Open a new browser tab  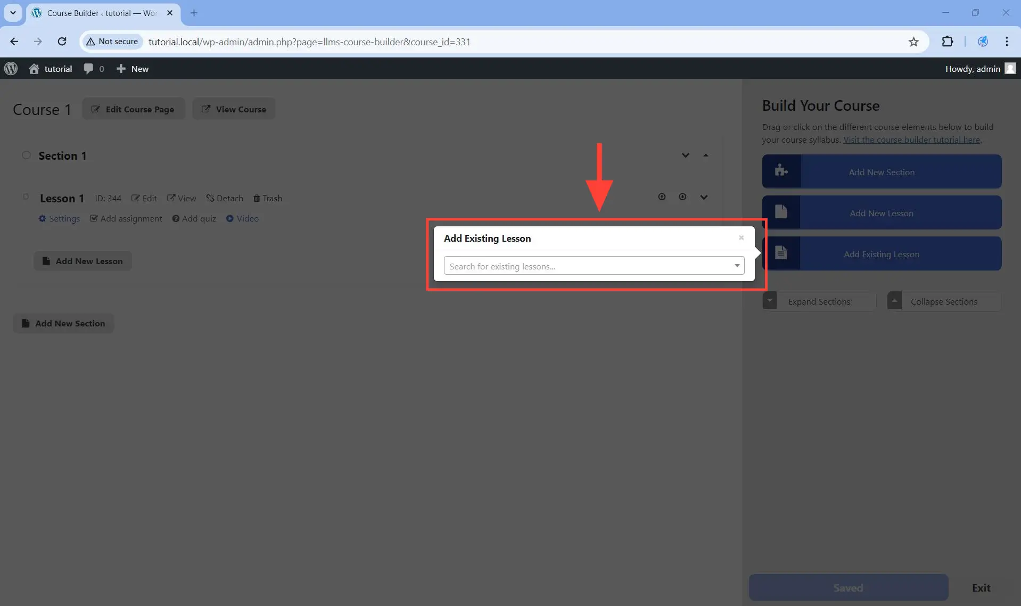tap(194, 13)
